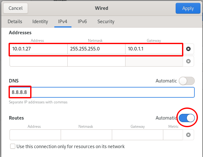Go to the IPv6 tab
203x157 pixels.
[82, 22]
